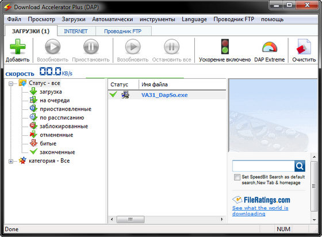Click the second Возобновить play icon
322x237 pixels.
pyautogui.click(x=133, y=47)
